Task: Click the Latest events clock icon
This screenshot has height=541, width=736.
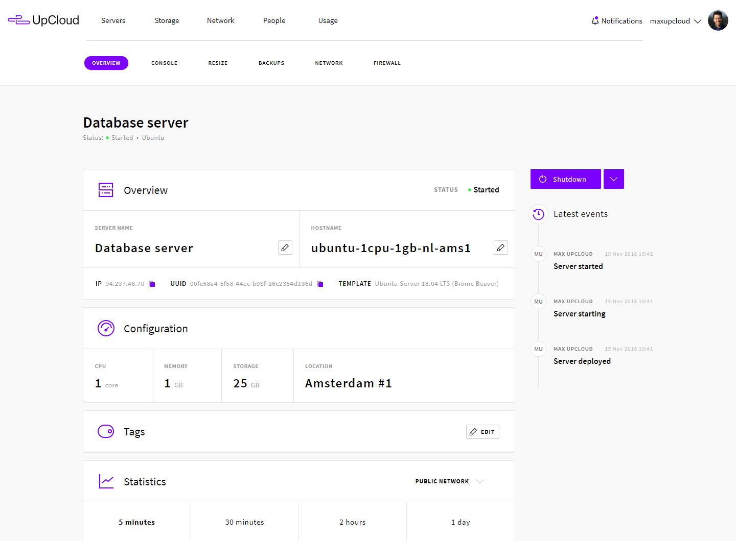Action: point(538,214)
